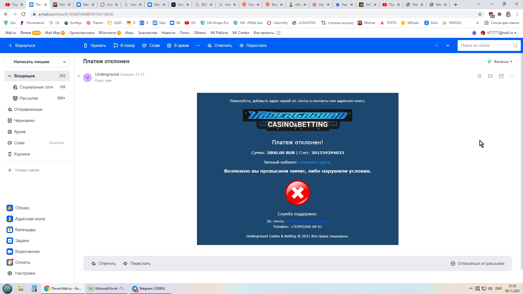This screenshot has height=294, width=523.
Task: Bookmark this page with the star icon
Action: (x=480, y=14)
